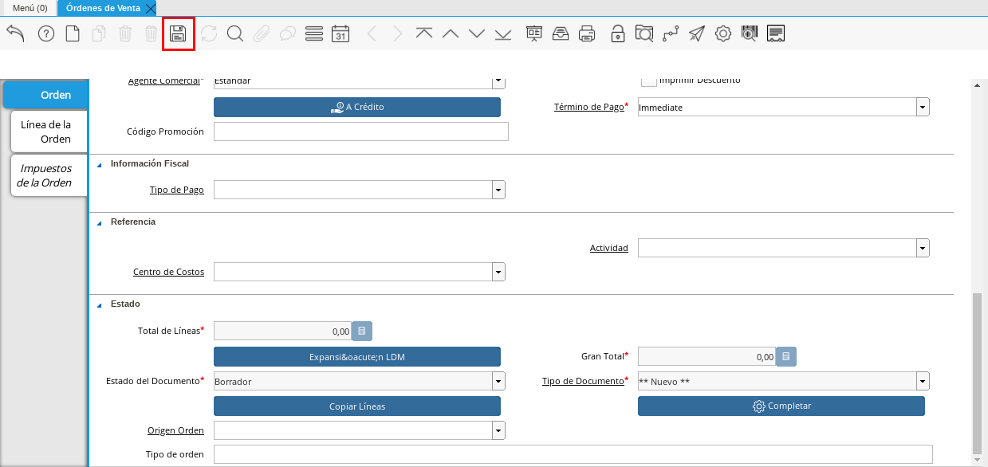Click the lock record padlock icon

[618, 33]
